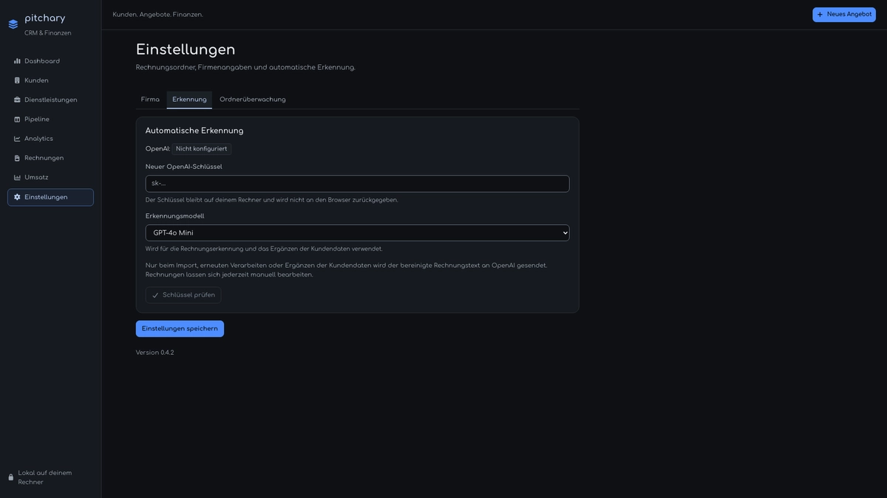
Task: Click the Lokal auf deinem Rechner text
Action: point(45,477)
